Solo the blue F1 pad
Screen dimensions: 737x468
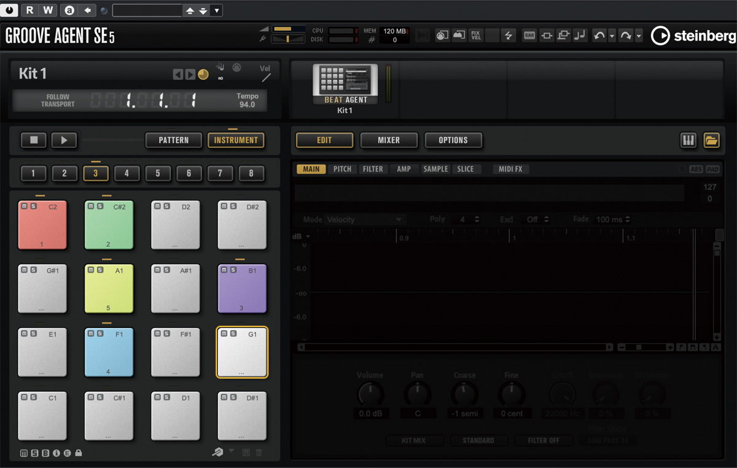click(99, 334)
